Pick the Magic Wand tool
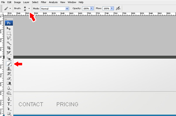 pyautogui.click(x=9, y=43)
